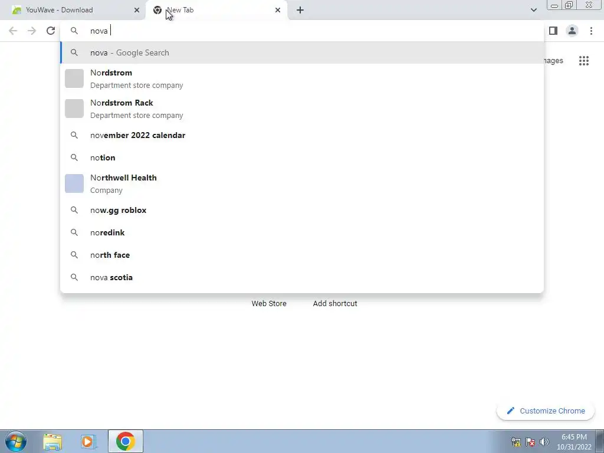The height and width of the screenshot is (453, 604).
Task: Click the Nordstrom thumbnail image
Action: [x=74, y=78]
